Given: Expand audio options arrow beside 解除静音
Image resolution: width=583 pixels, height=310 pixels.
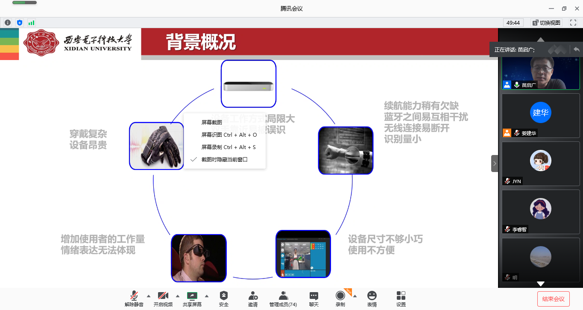Looking at the screenshot, I should click(149, 296).
